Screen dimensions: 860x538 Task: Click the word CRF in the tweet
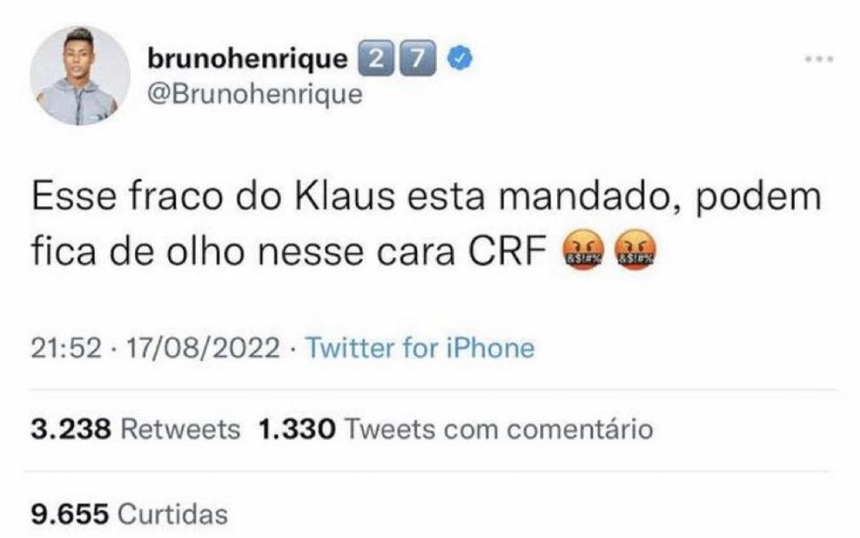[507, 252]
